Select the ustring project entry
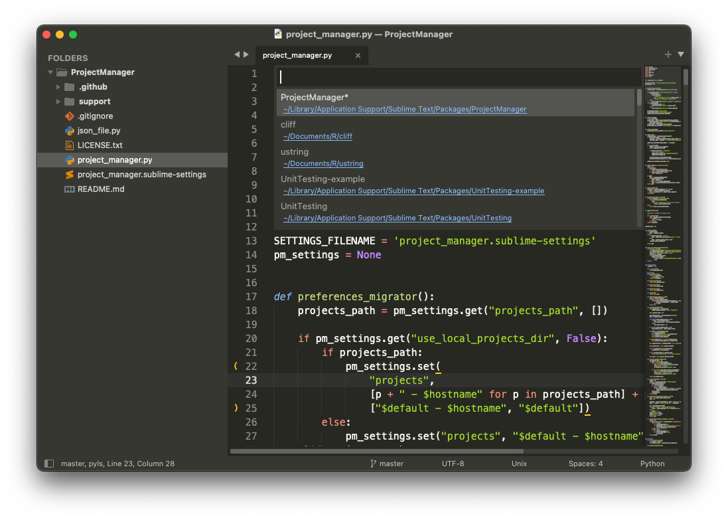 pos(456,157)
